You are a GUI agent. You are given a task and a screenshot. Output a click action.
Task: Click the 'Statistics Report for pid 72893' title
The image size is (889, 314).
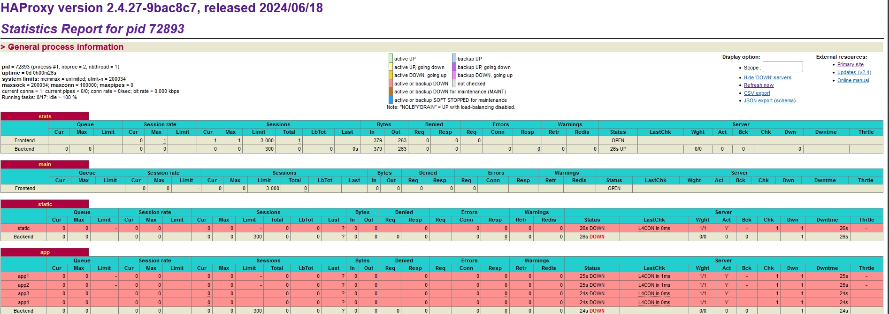point(92,29)
